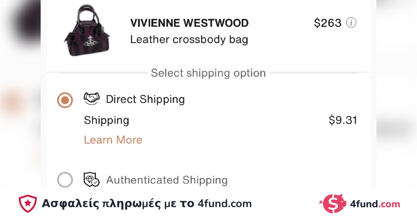Screen dimensions: 417x219
Task: Click the $9.31 shipping cost
Action: [343, 120]
